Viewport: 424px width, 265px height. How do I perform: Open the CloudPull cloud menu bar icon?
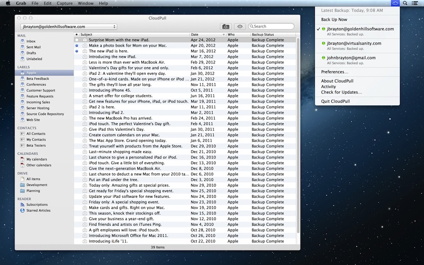[395, 3]
